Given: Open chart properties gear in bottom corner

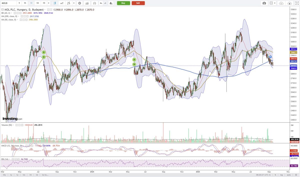Looking at the screenshot, I should point(296,175).
